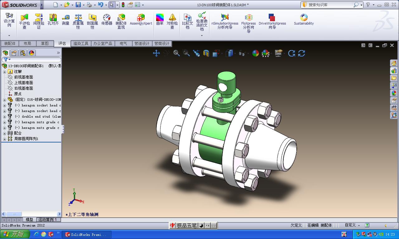Click the 搜索知识库 search field
This screenshot has width=399, height=239.
click(330, 5)
